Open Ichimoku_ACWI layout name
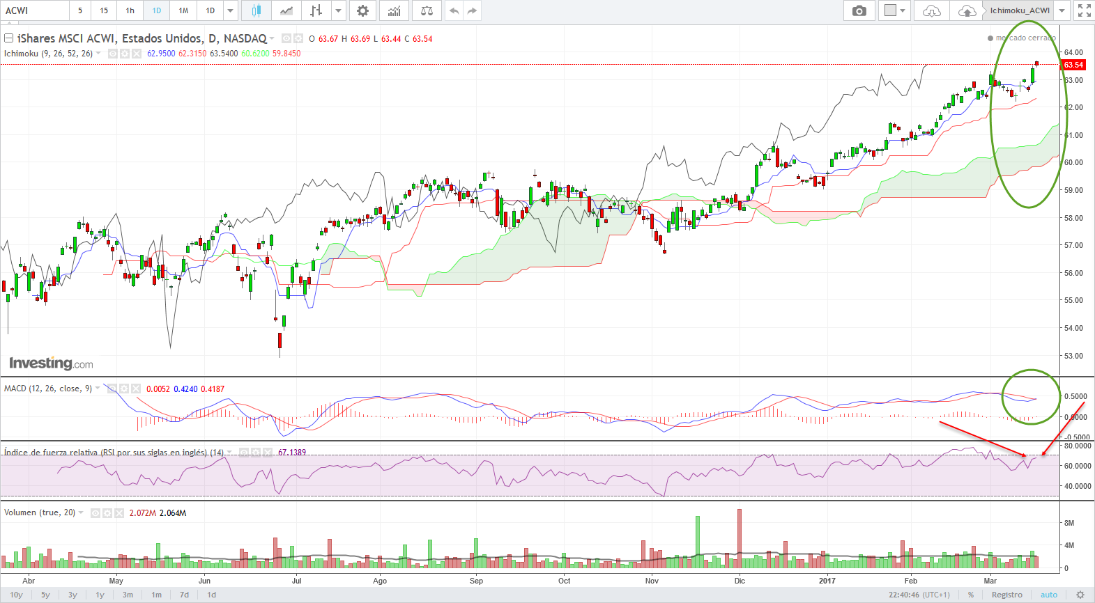This screenshot has height=603, width=1095. (x=1019, y=10)
